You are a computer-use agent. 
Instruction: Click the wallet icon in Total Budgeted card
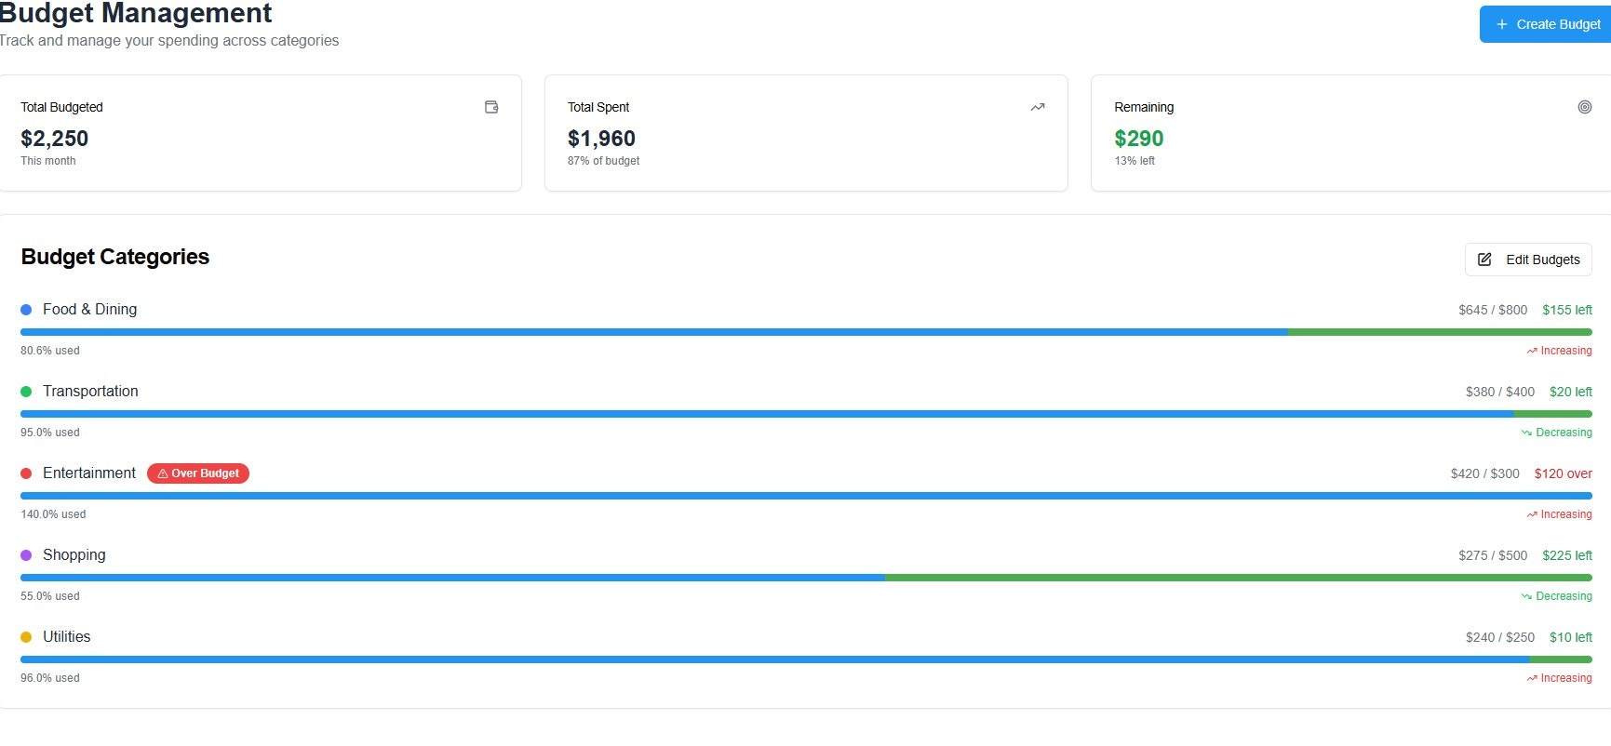[x=491, y=107]
